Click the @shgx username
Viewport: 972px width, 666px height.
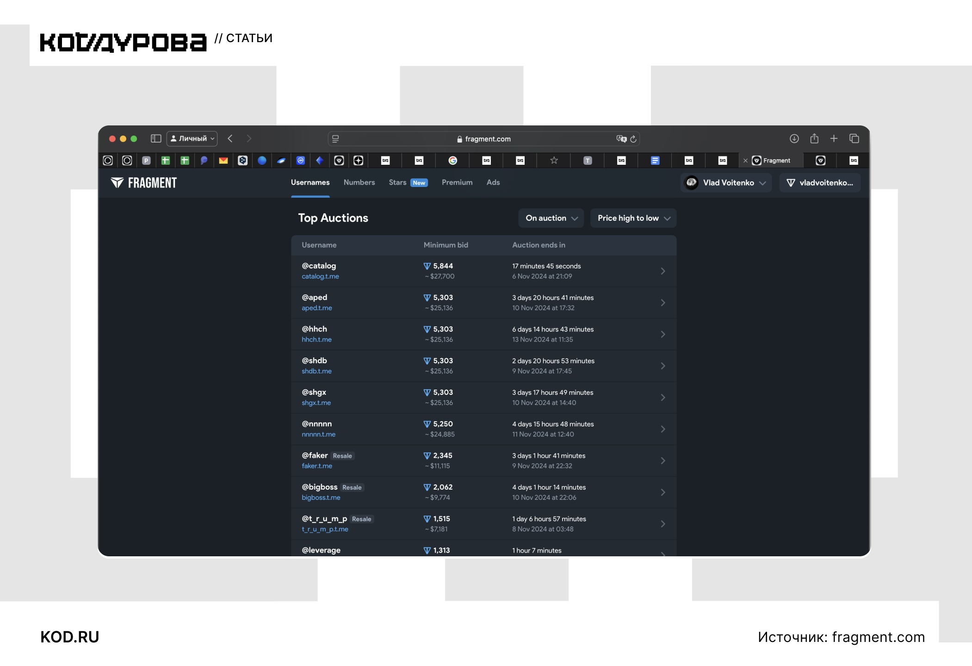314,392
